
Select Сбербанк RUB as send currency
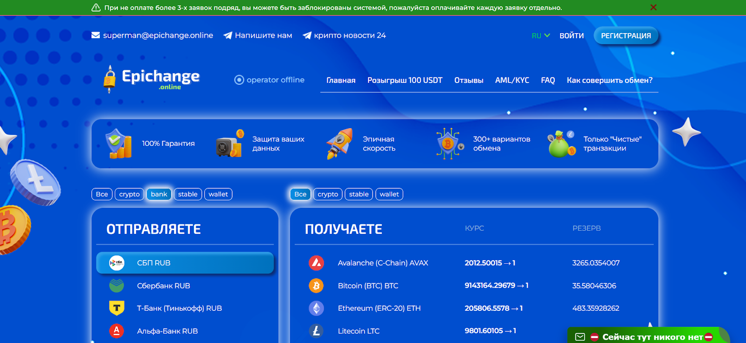coord(185,286)
